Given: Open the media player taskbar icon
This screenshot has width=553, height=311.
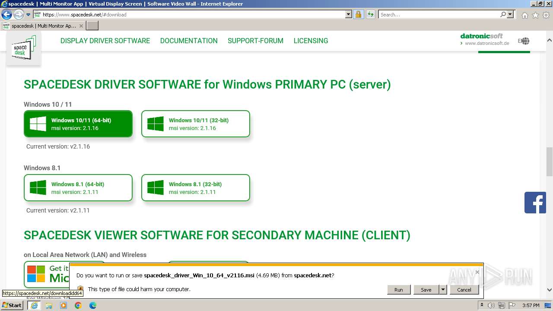Looking at the screenshot, I should click(x=64, y=305).
